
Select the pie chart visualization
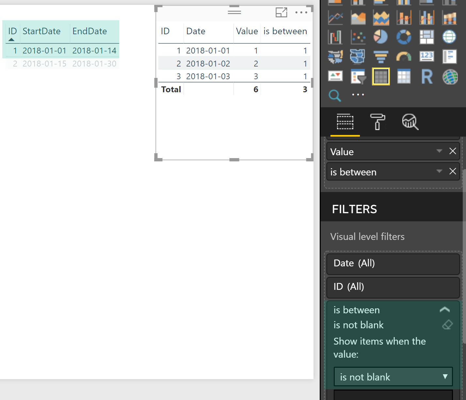pos(381,37)
